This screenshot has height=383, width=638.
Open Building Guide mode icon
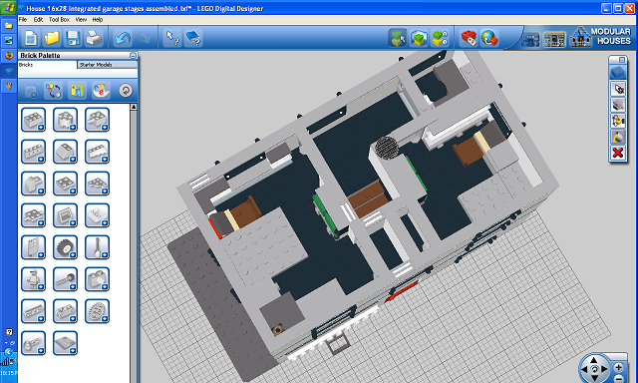pyautogui.click(x=440, y=38)
